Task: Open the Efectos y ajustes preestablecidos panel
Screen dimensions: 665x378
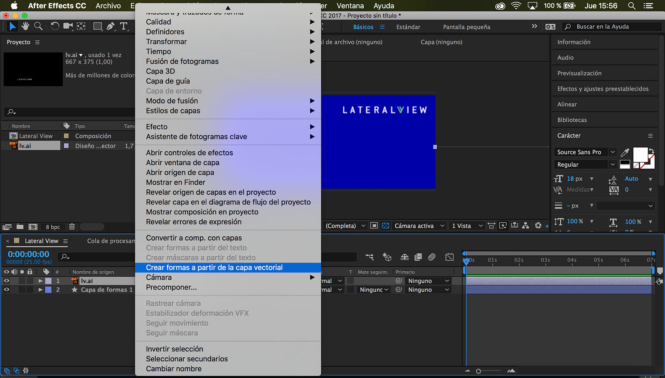Action: pyautogui.click(x=603, y=89)
